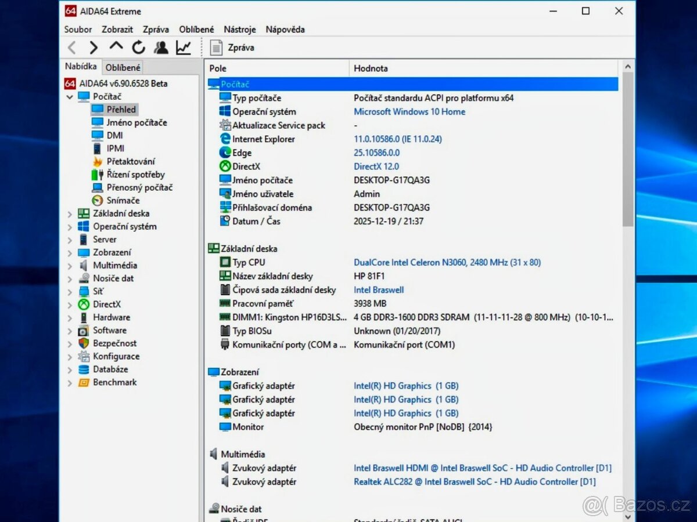Collapse the Počítač tree node
Screen dimensions: 697x522
pyautogui.click(x=70, y=97)
